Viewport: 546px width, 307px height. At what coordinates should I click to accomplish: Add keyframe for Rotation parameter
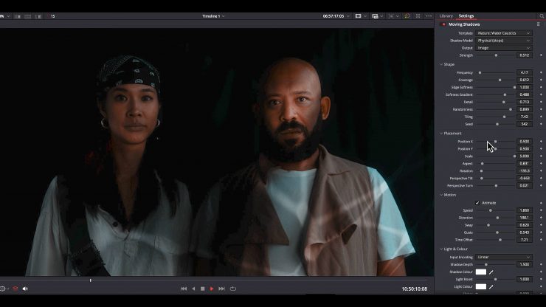[x=541, y=170]
